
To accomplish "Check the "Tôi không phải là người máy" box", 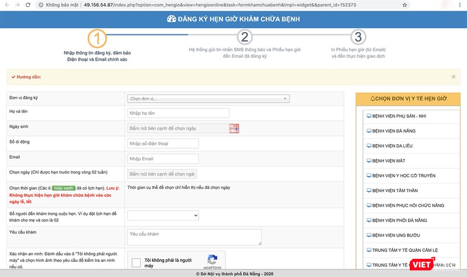I will tap(136, 263).
